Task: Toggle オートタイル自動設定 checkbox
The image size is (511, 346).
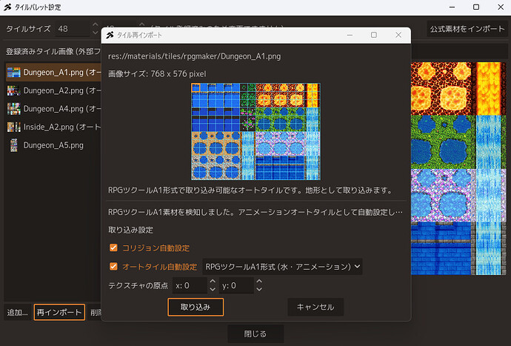Action: click(x=113, y=267)
